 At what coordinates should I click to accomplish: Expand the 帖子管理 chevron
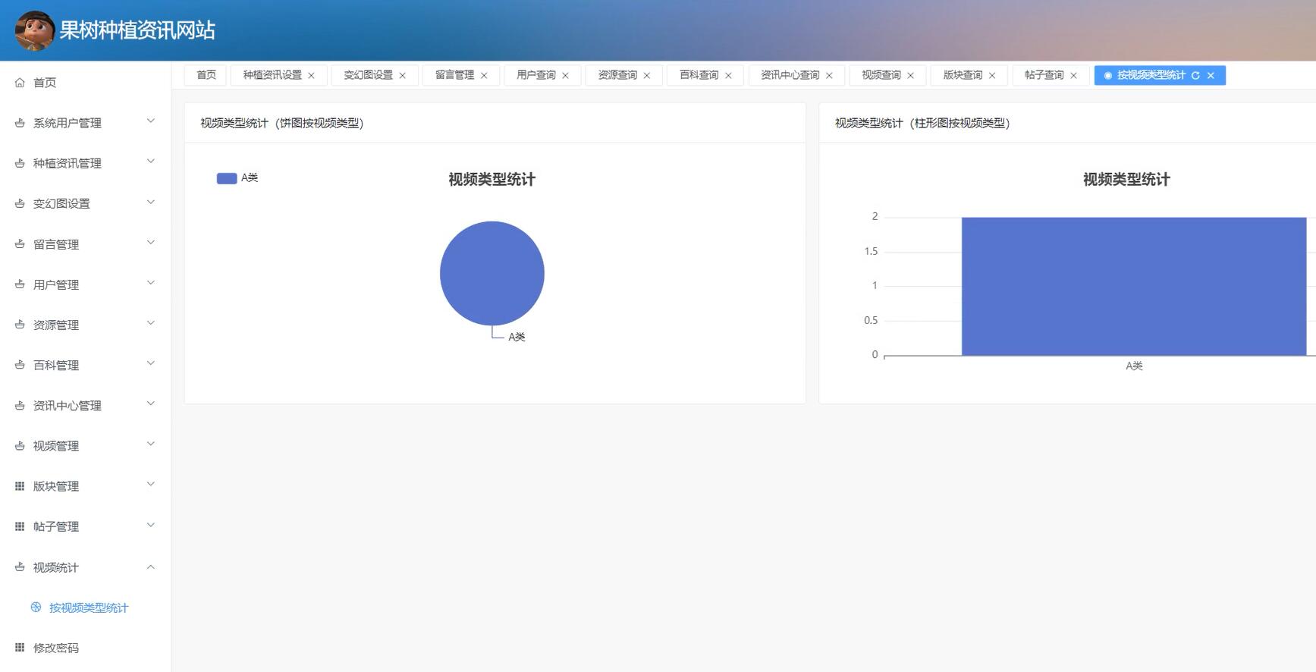(150, 525)
